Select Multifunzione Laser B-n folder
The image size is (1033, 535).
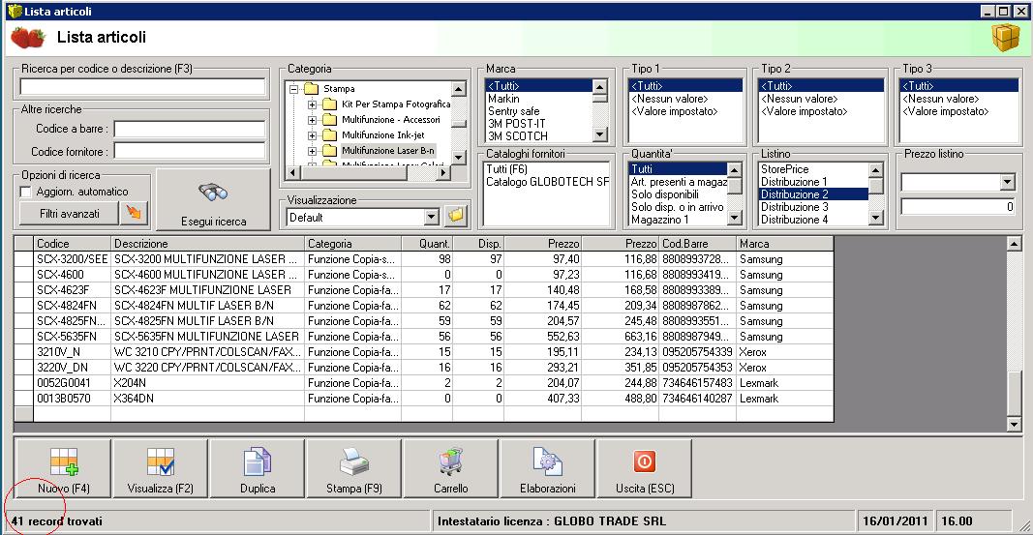388,151
